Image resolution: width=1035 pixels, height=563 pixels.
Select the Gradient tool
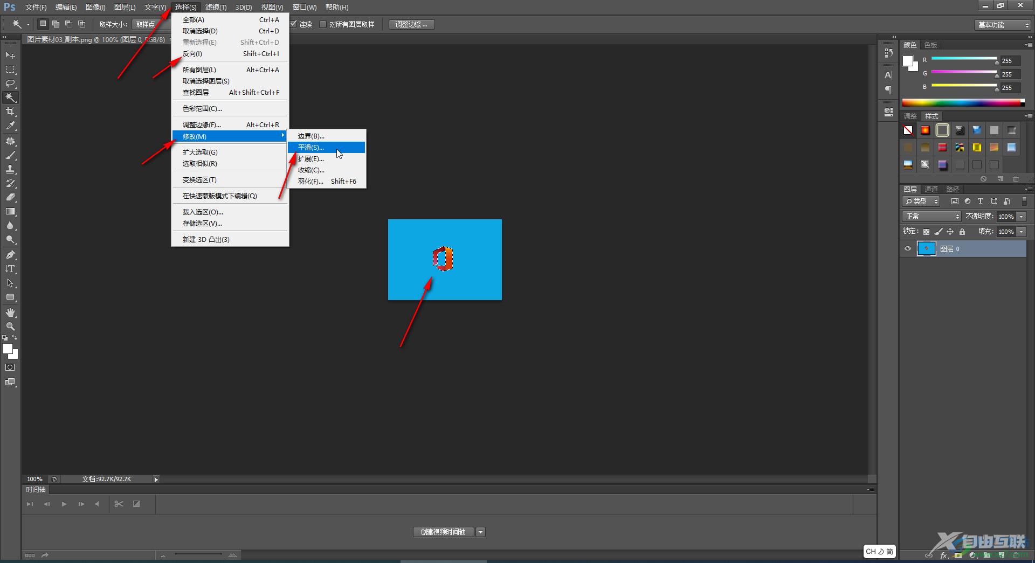tap(10, 211)
